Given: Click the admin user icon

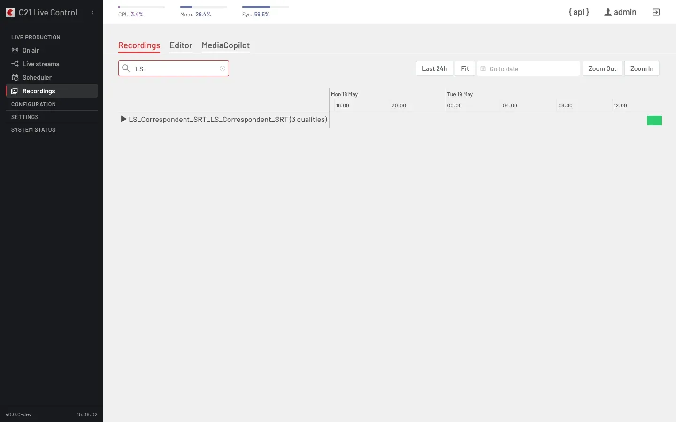Looking at the screenshot, I should tap(608, 12).
